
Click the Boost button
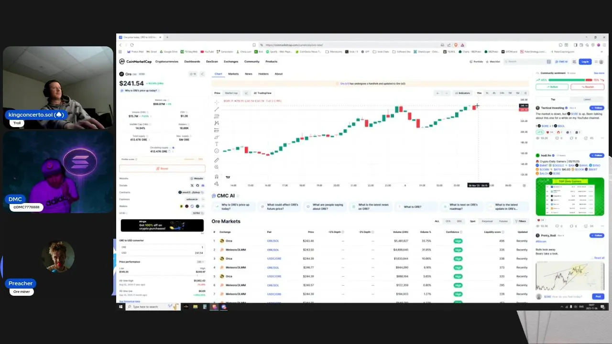coord(162,168)
